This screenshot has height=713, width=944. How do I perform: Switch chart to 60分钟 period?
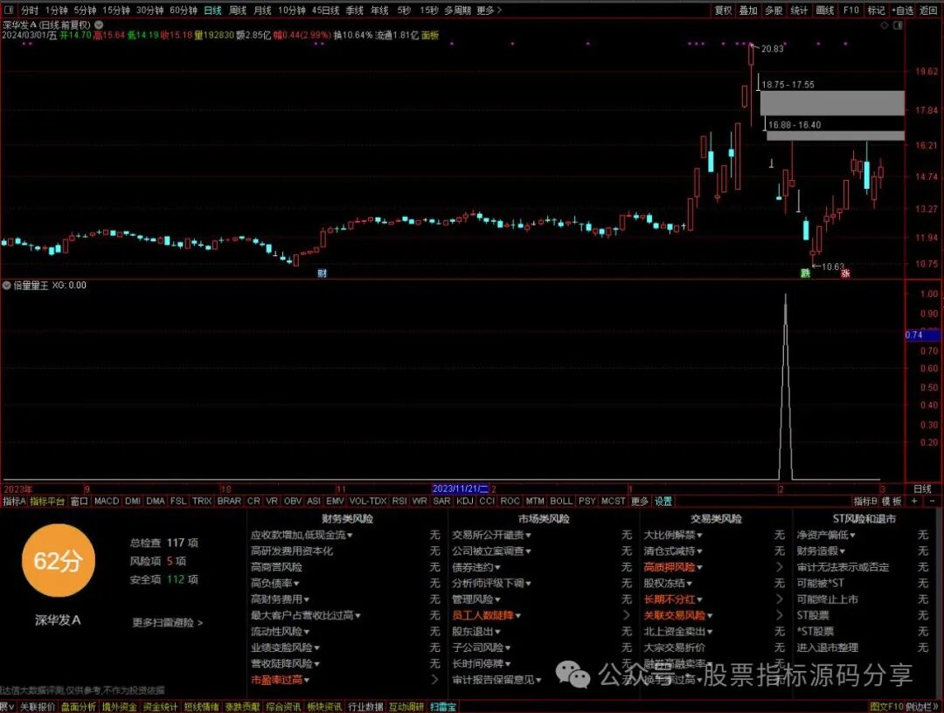(x=183, y=10)
